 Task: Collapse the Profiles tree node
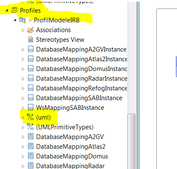tap(7, 10)
